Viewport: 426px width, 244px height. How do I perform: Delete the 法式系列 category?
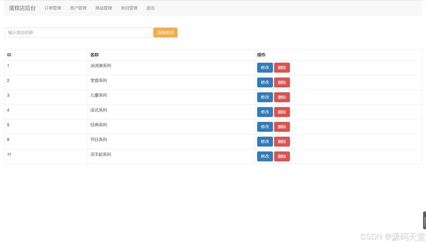coord(282,112)
